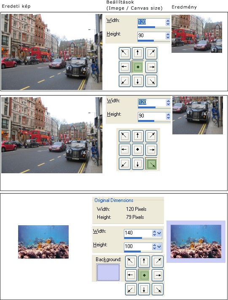Select left placement arrow in middle panel
The width and height of the screenshot is (228, 300).
point(125,150)
